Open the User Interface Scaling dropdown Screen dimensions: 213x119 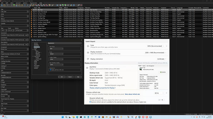click(x=56, y=65)
